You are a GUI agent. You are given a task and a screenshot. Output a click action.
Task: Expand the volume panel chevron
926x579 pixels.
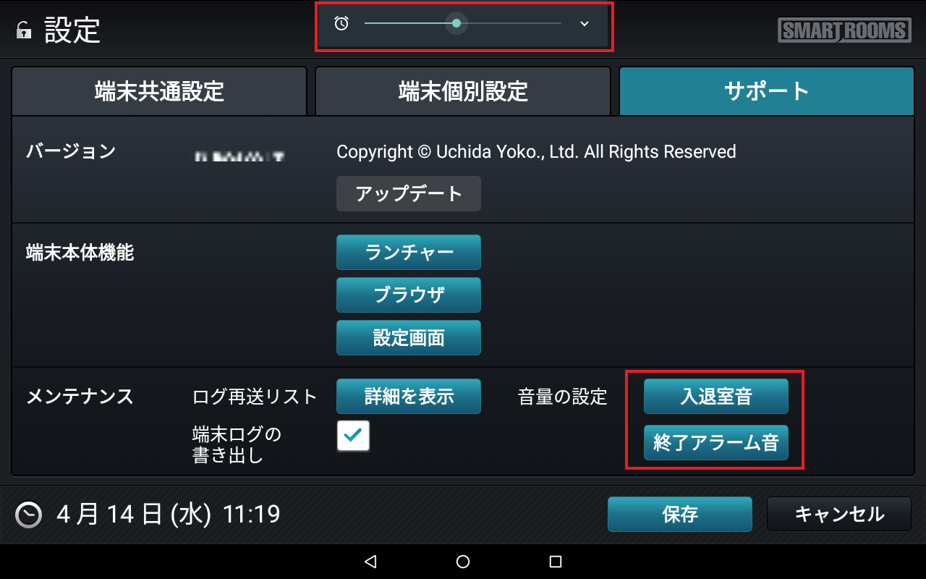click(x=585, y=23)
